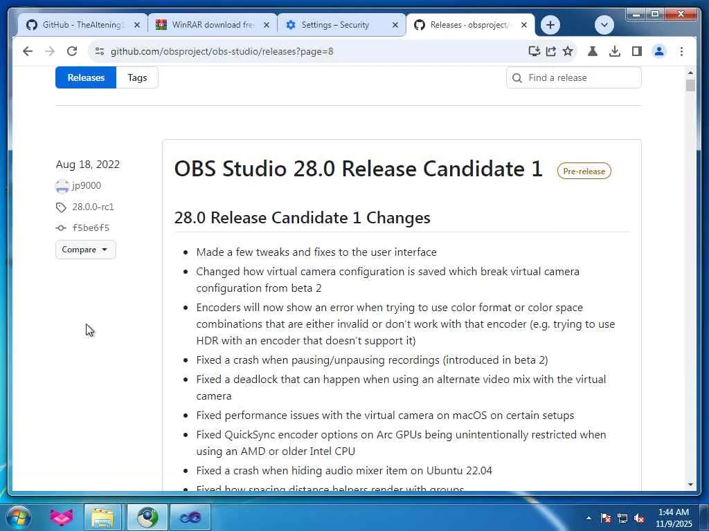
Task: Open the blue infinity app in taskbar
Action: 190,517
